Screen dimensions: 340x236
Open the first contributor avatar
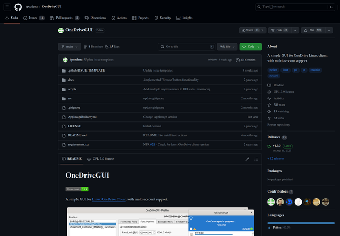[271, 202]
